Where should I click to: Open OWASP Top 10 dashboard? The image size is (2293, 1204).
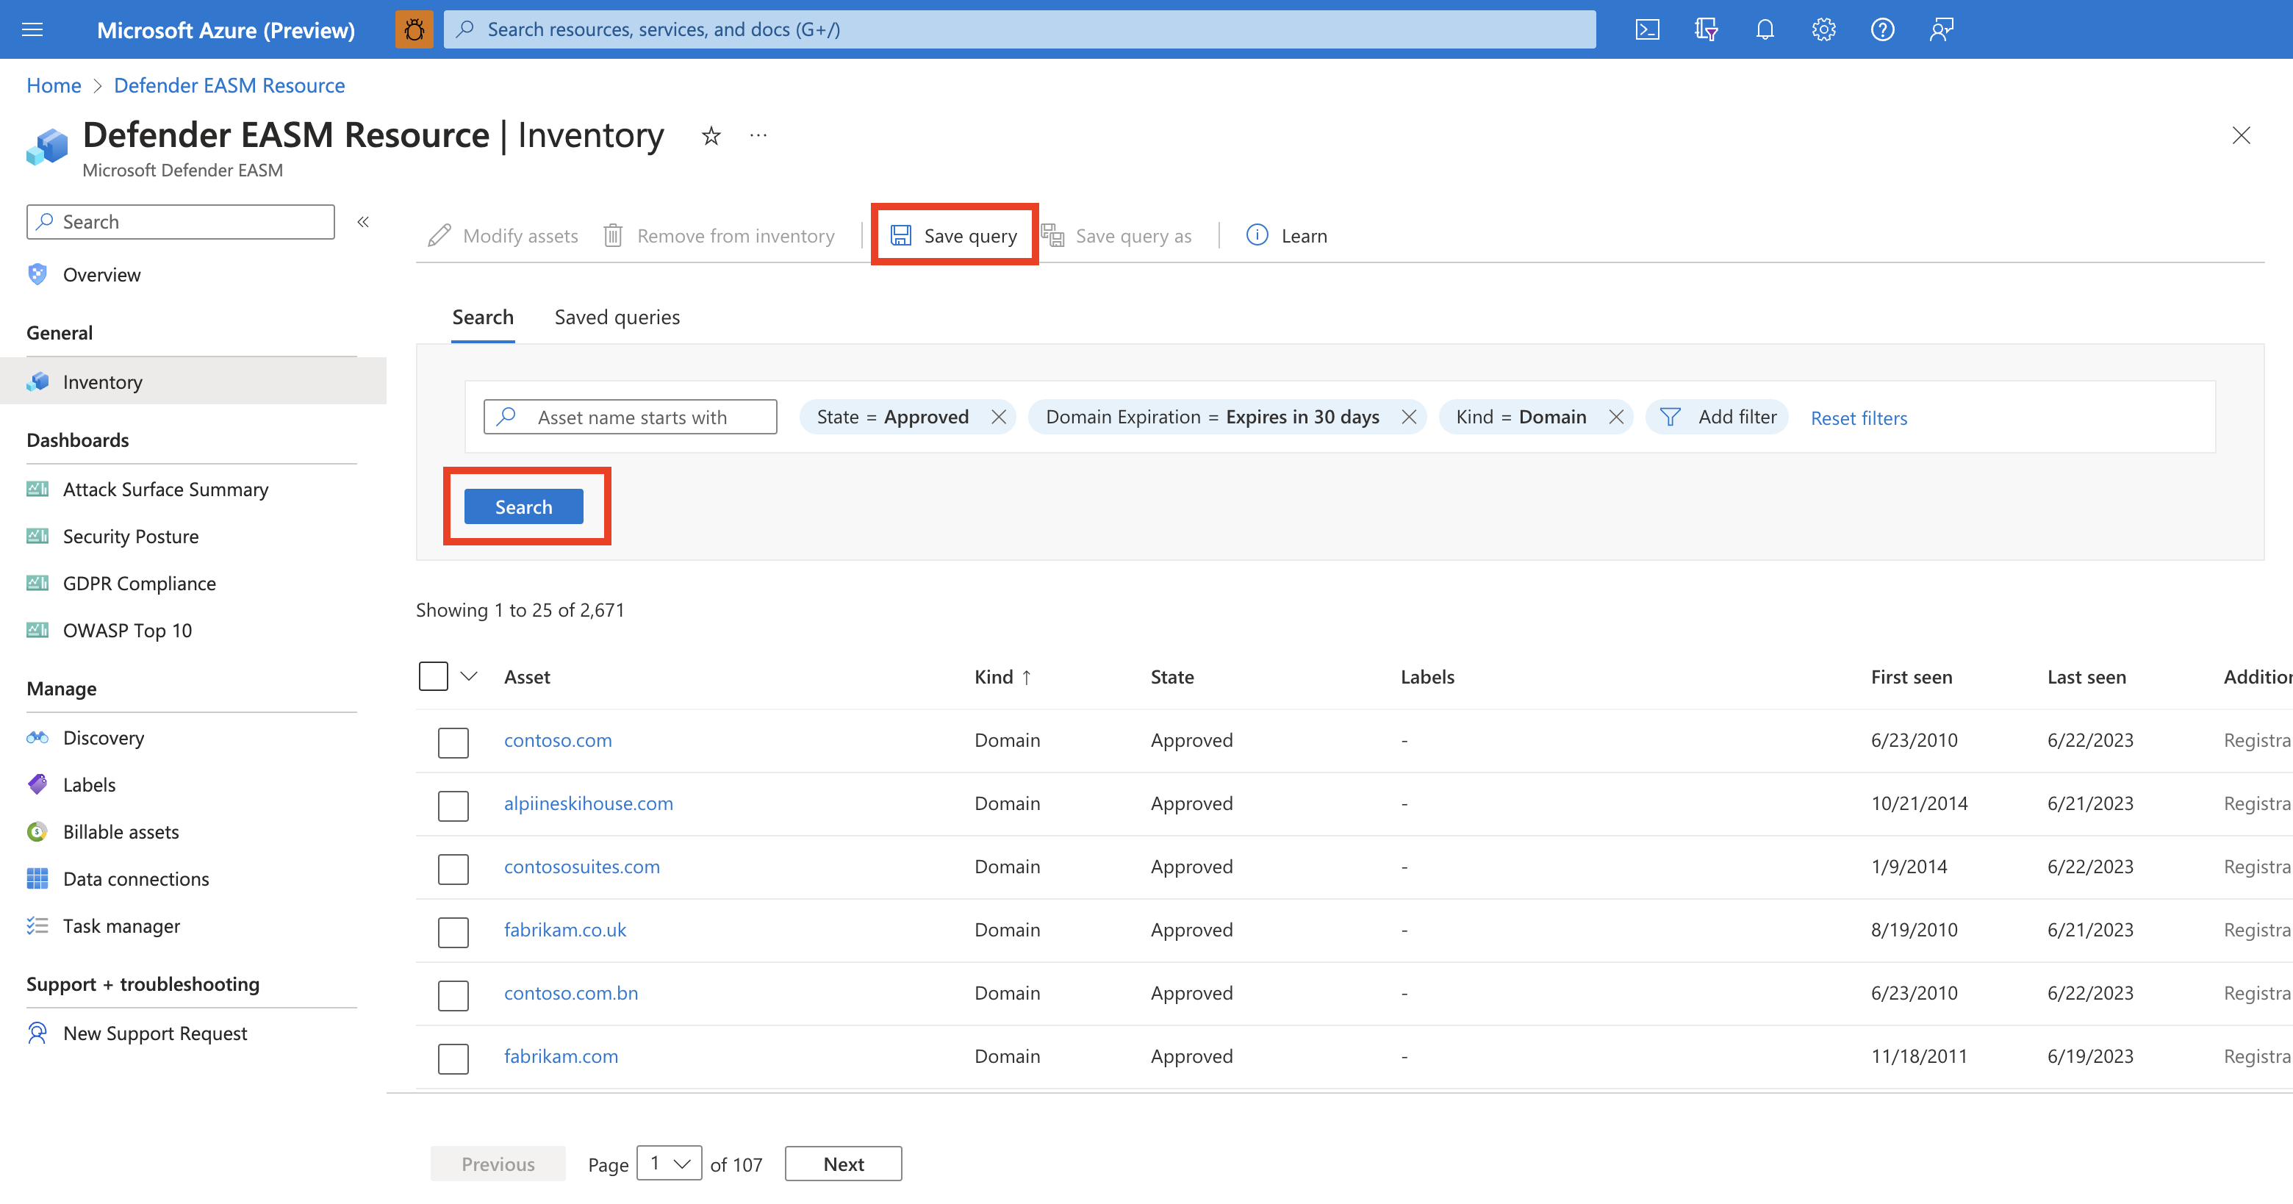tap(127, 629)
